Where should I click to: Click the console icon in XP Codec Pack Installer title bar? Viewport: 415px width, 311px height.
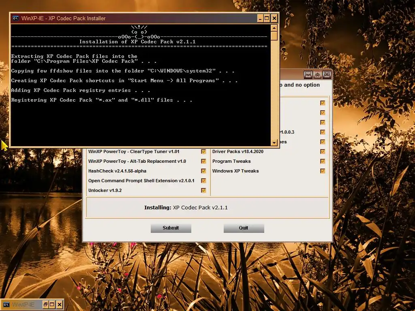[16, 18]
